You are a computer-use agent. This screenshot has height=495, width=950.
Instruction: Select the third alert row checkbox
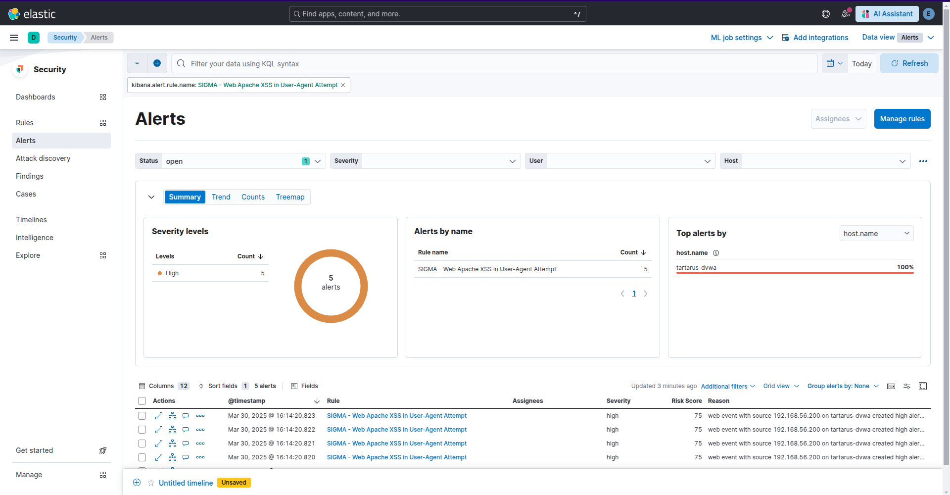click(x=142, y=444)
